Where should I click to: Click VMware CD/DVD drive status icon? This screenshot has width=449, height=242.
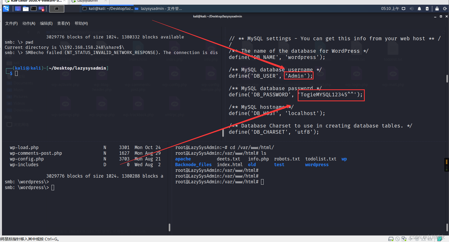click(397, 239)
